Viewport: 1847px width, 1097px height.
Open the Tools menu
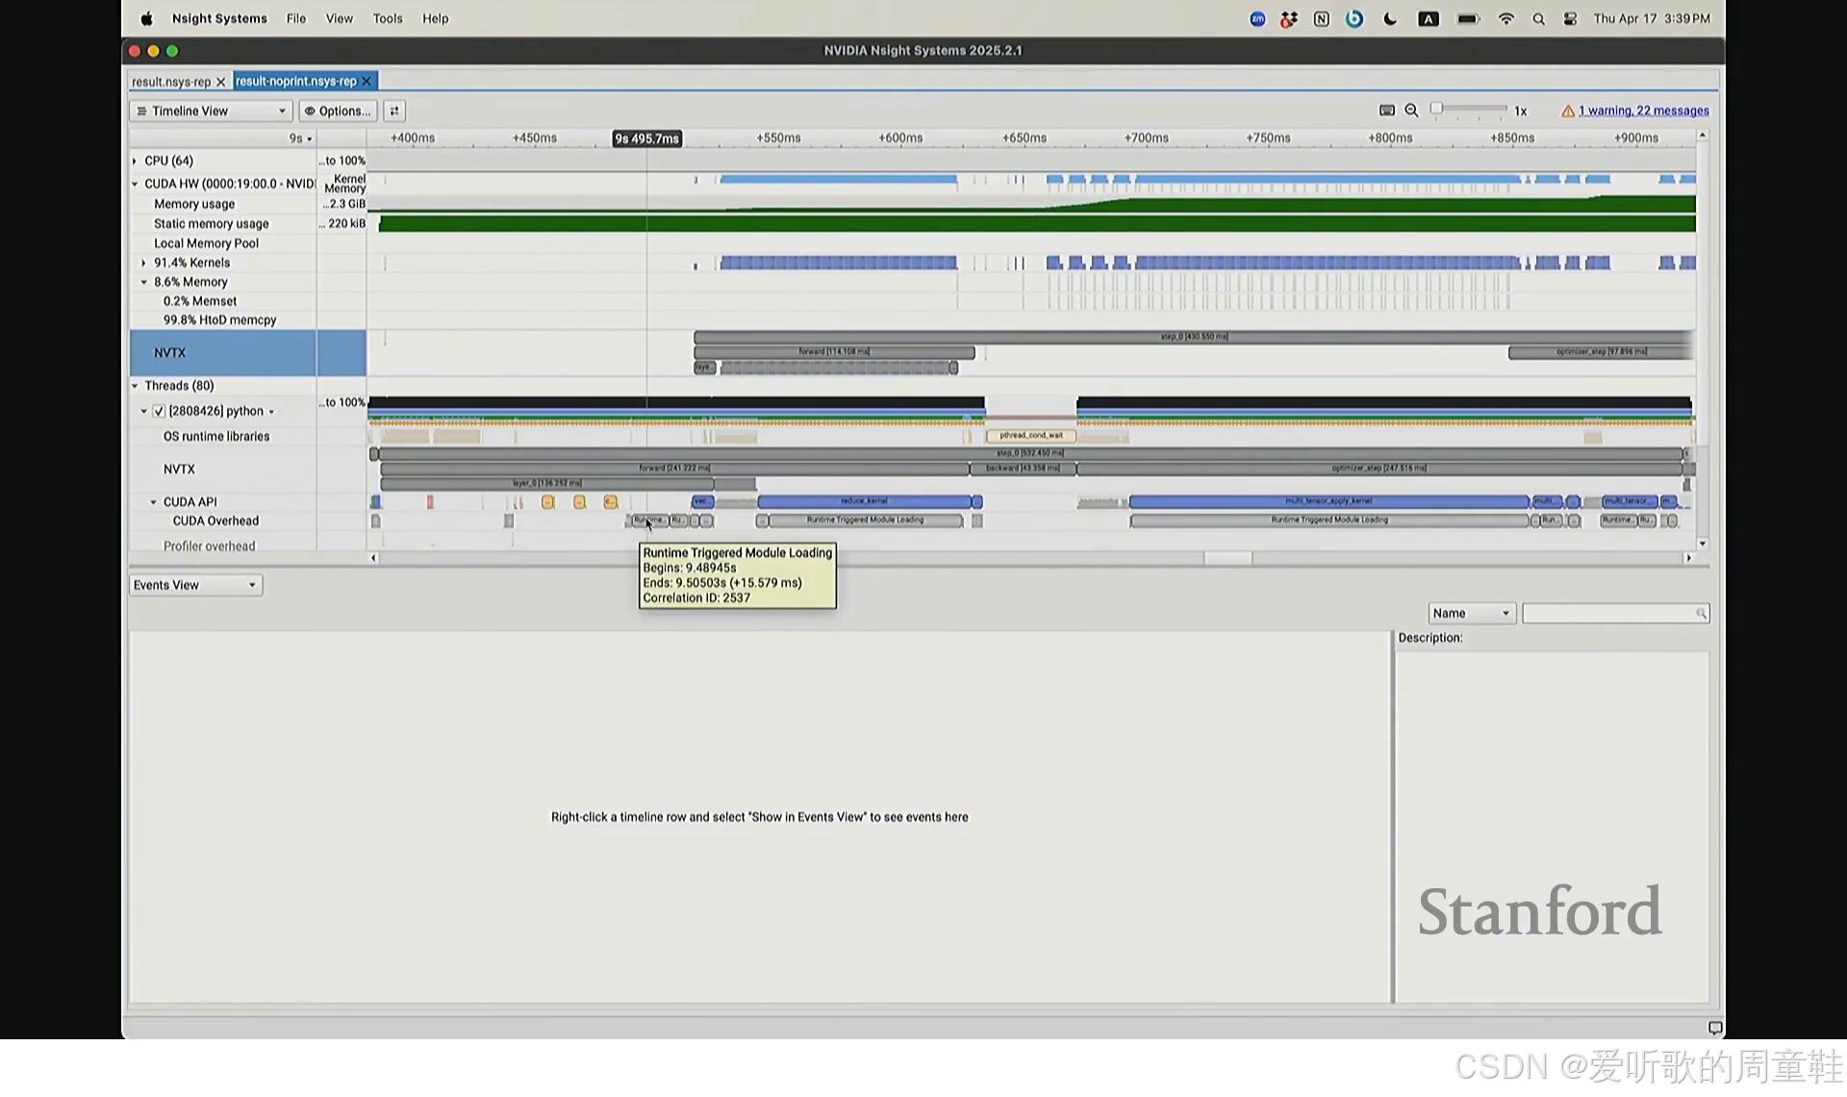pos(387,18)
